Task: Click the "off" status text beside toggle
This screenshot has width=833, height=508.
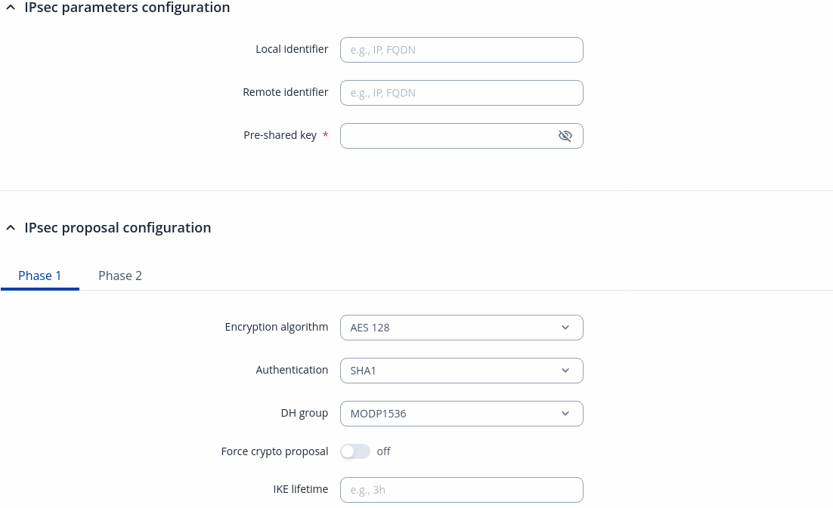Action: [383, 451]
